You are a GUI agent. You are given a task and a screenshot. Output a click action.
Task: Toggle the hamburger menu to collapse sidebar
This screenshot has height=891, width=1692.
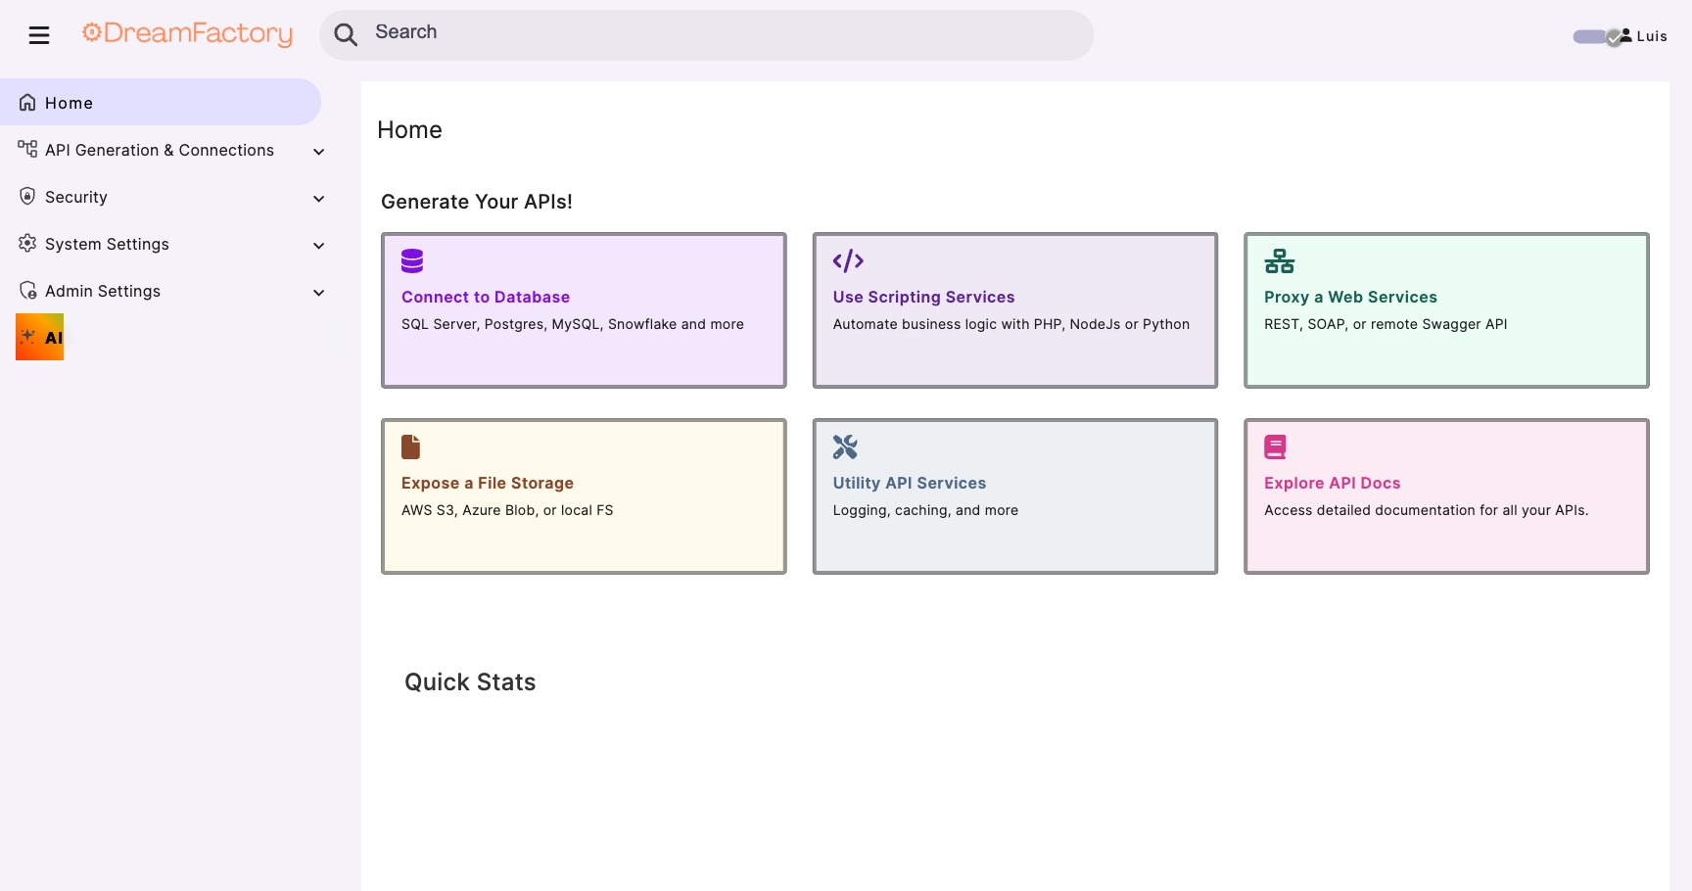tap(39, 34)
